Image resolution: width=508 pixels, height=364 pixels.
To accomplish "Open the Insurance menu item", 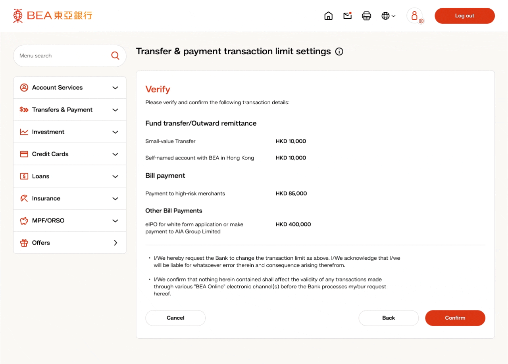I will coord(46,199).
